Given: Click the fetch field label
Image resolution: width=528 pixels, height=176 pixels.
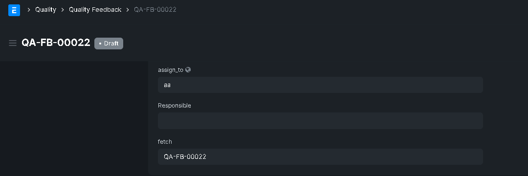Looking at the screenshot, I should [x=165, y=142].
